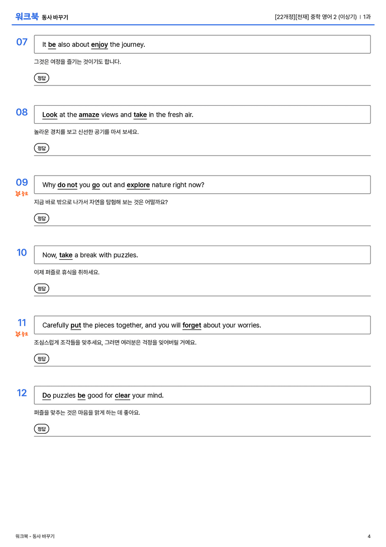Click the 중요 star mark beside question 11
The height and width of the screenshot is (547, 386).
coord(22,334)
